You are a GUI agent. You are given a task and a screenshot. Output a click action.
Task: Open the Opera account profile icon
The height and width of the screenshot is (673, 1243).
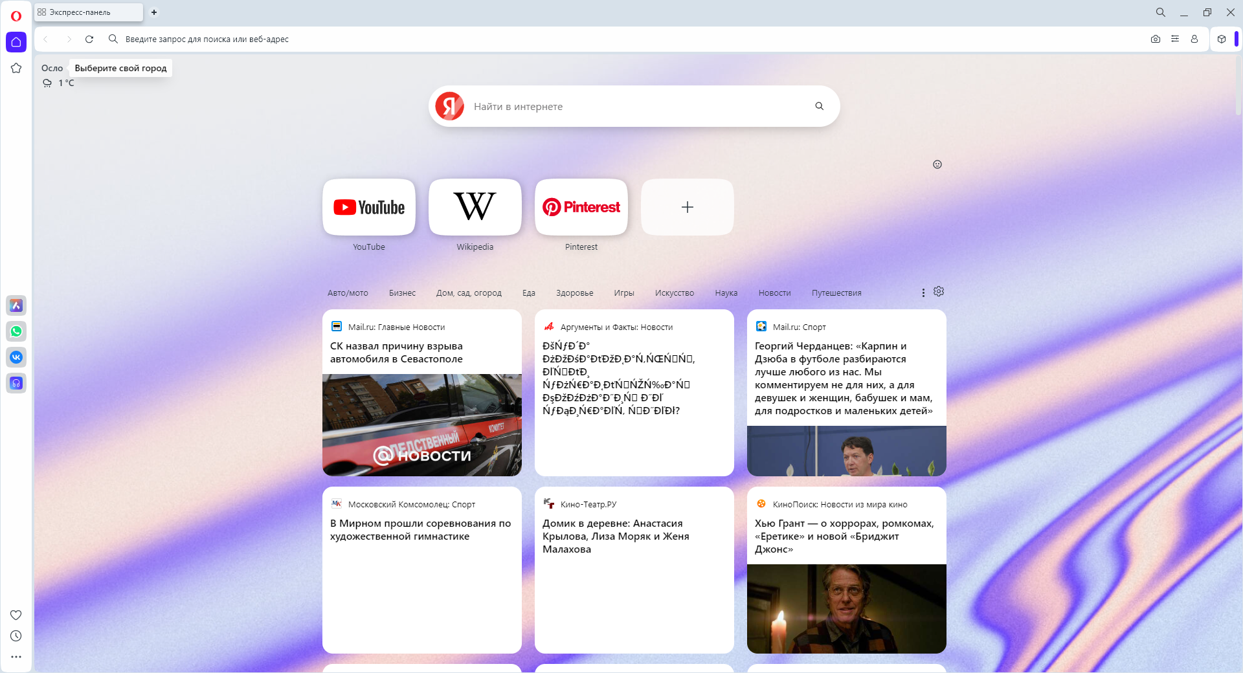click(1194, 39)
